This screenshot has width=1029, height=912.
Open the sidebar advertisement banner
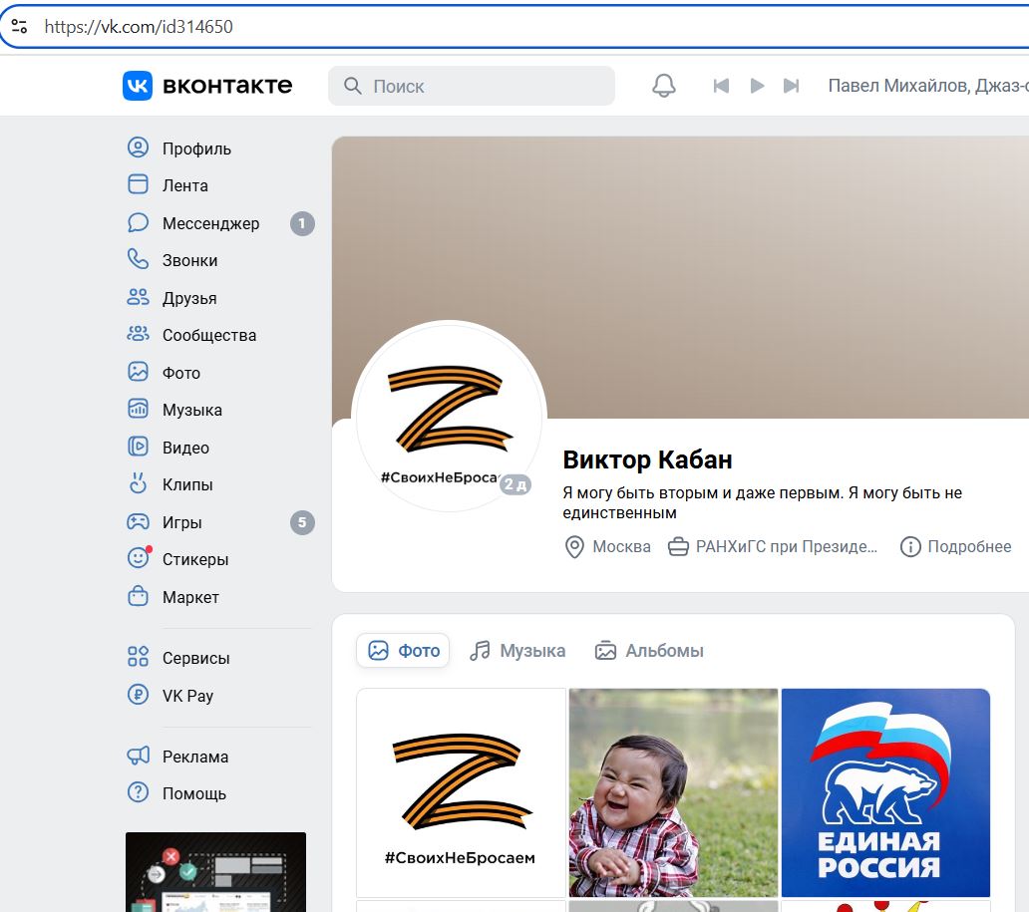pyautogui.click(x=216, y=872)
